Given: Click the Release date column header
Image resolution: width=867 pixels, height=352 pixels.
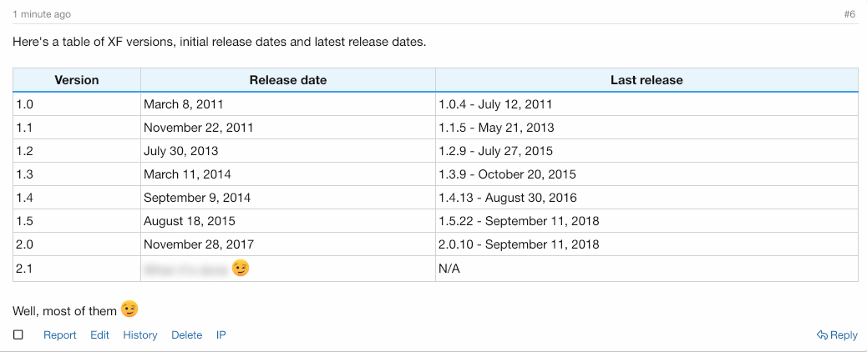Looking at the screenshot, I should click(x=288, y=80).
